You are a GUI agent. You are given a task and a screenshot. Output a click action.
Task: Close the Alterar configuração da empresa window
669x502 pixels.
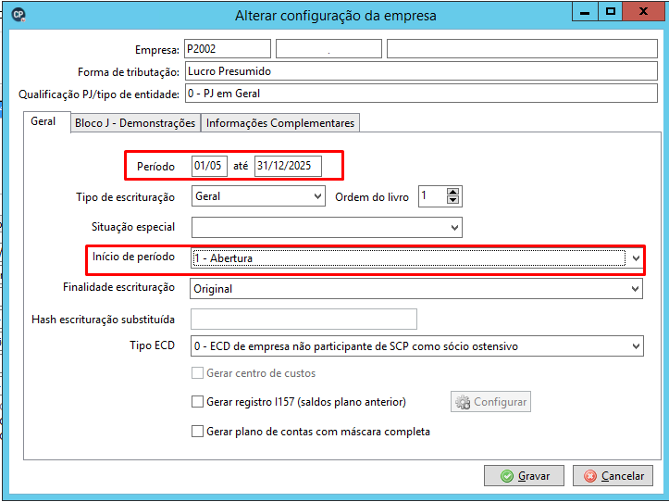(x=644, y=12)
